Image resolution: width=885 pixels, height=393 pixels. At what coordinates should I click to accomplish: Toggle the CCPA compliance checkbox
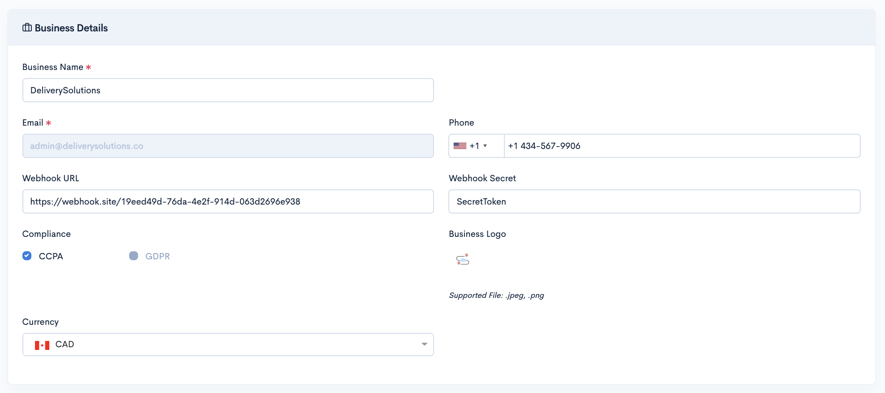tap(27, 256)
